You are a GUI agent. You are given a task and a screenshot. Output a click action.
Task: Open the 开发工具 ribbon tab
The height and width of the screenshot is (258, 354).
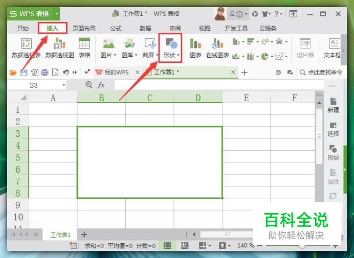point(236,29)
